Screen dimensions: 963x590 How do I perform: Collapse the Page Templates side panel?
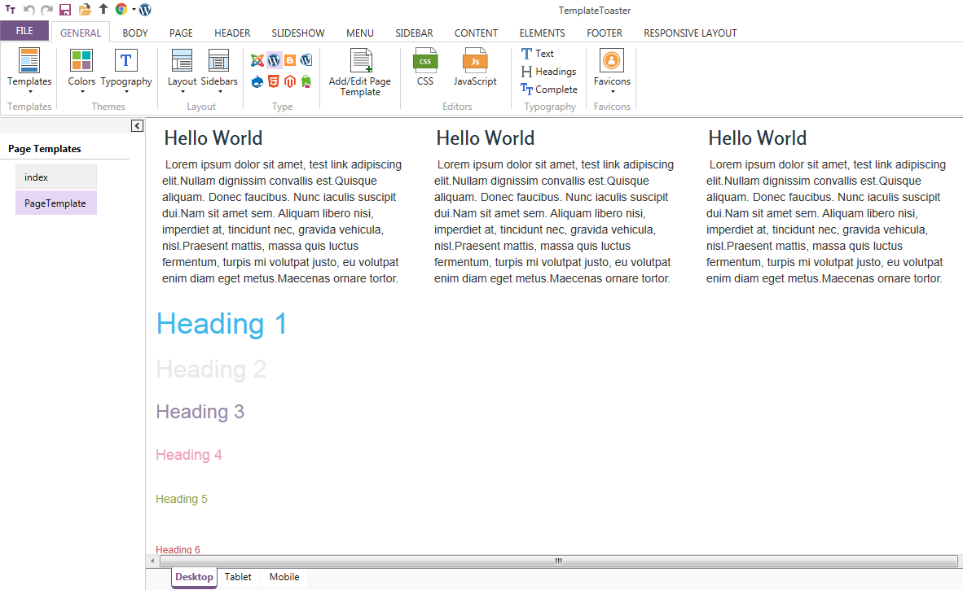point(137,125)
